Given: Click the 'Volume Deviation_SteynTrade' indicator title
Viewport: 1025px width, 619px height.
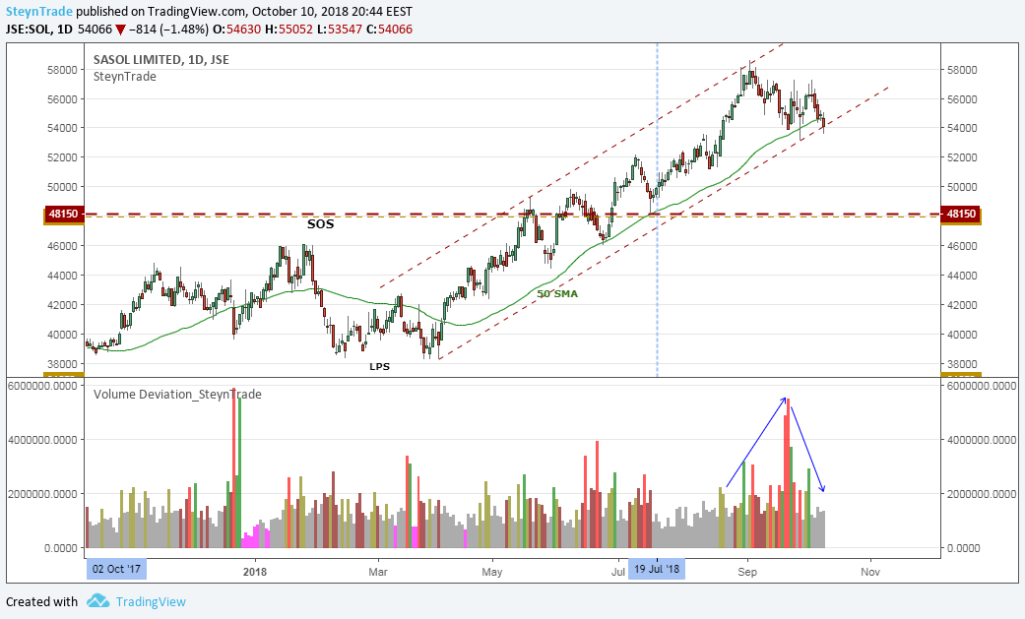Looking at the screenshot, I should click(x=177, y=395).
